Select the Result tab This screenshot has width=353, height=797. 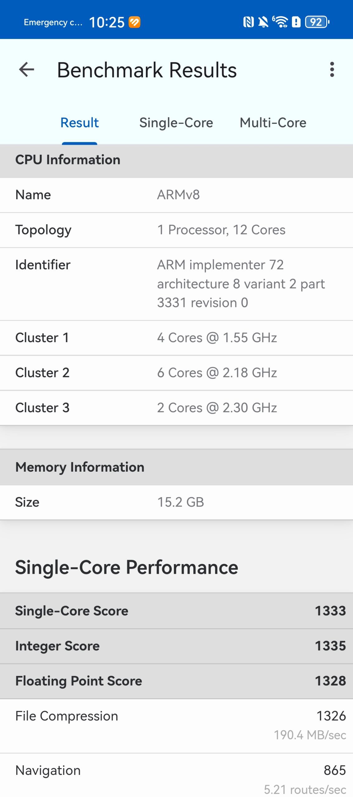click(x=79, y=123)
